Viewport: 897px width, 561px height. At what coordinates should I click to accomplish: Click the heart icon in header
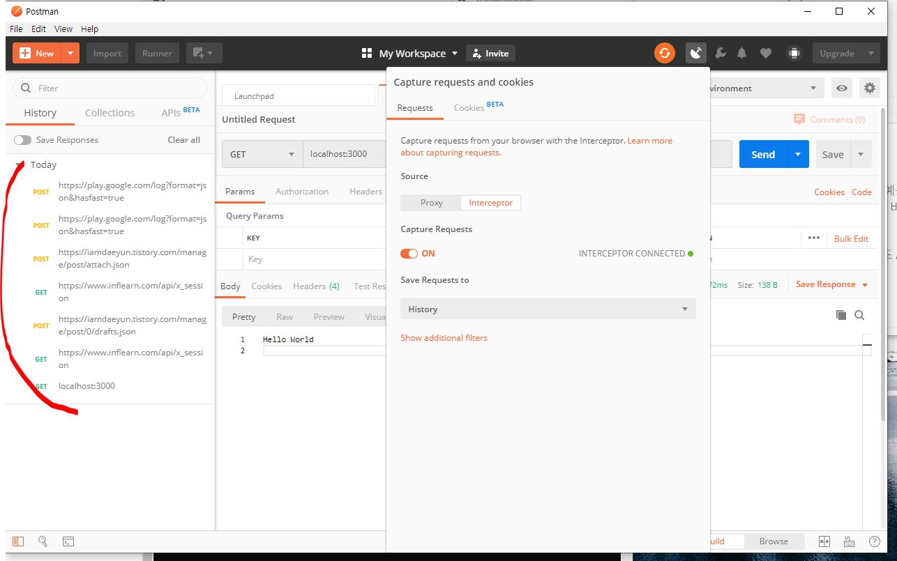click(766, 53)
